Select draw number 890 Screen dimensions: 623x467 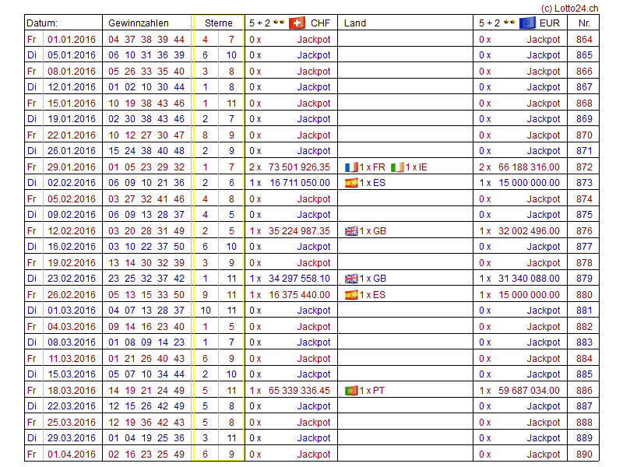[x=584, y=455]
